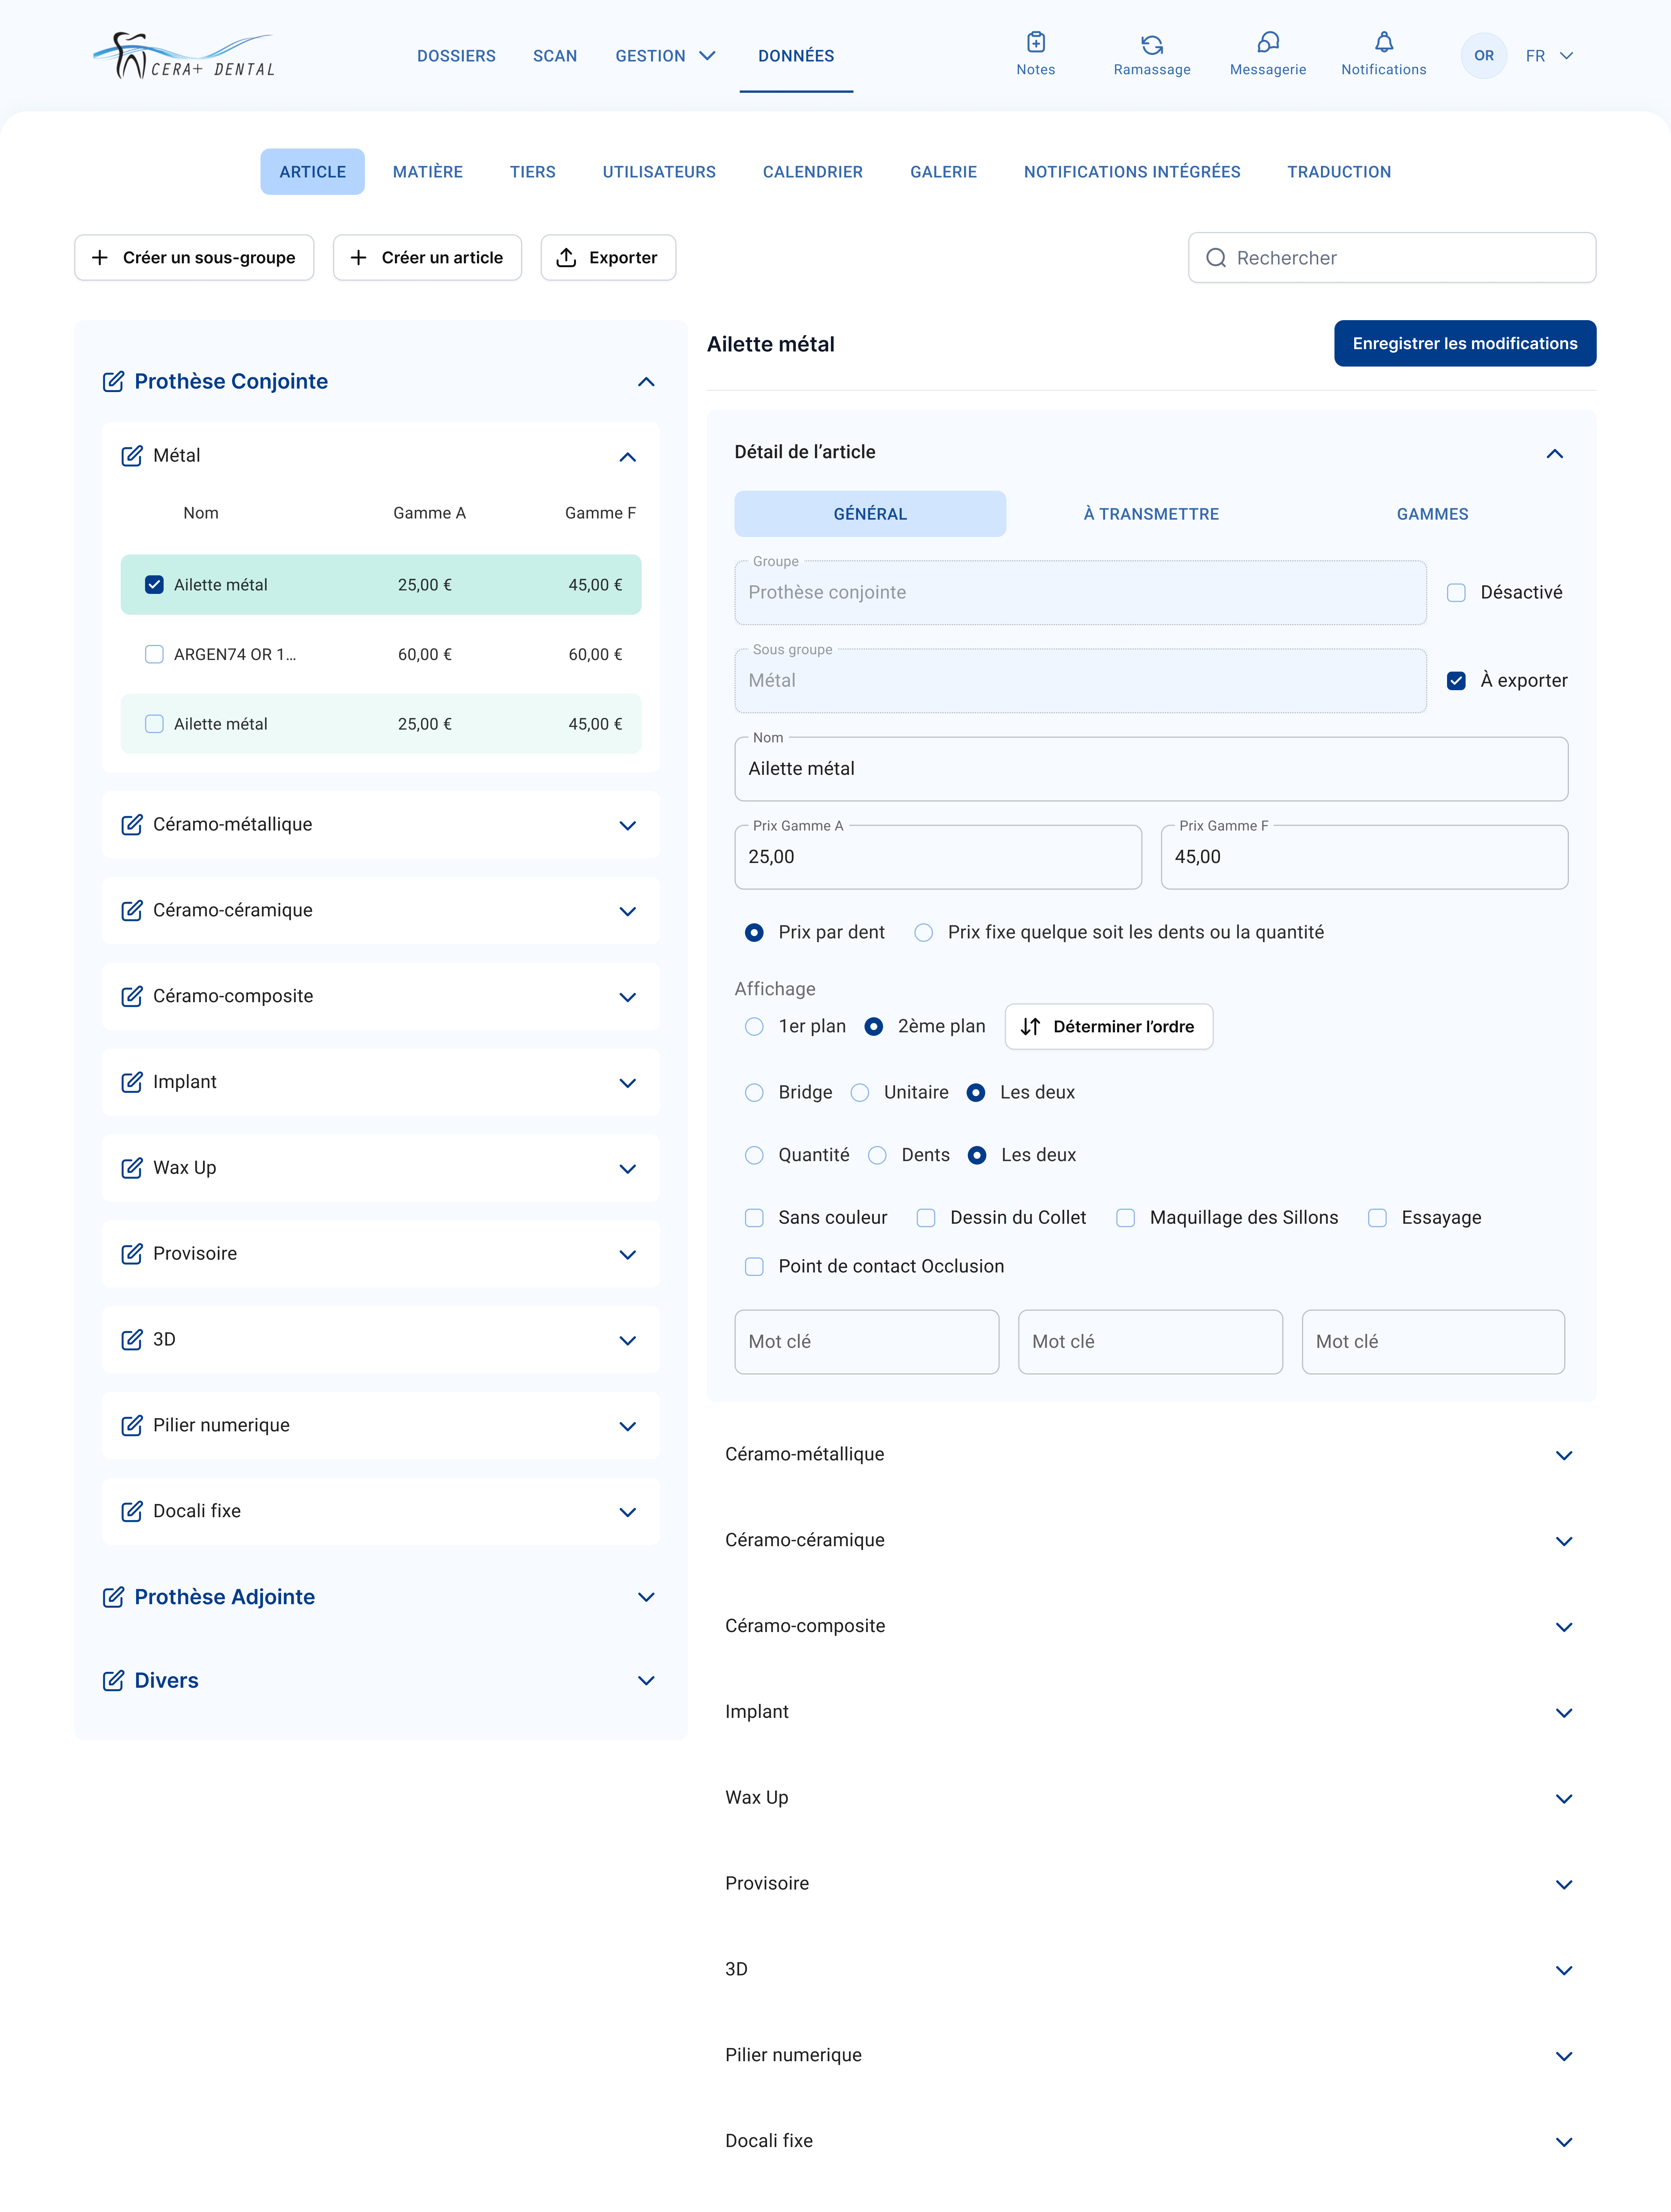Open the CALENDRIER tab
The width and height of the screenshot is (1671, 2212).
(813, 172)
